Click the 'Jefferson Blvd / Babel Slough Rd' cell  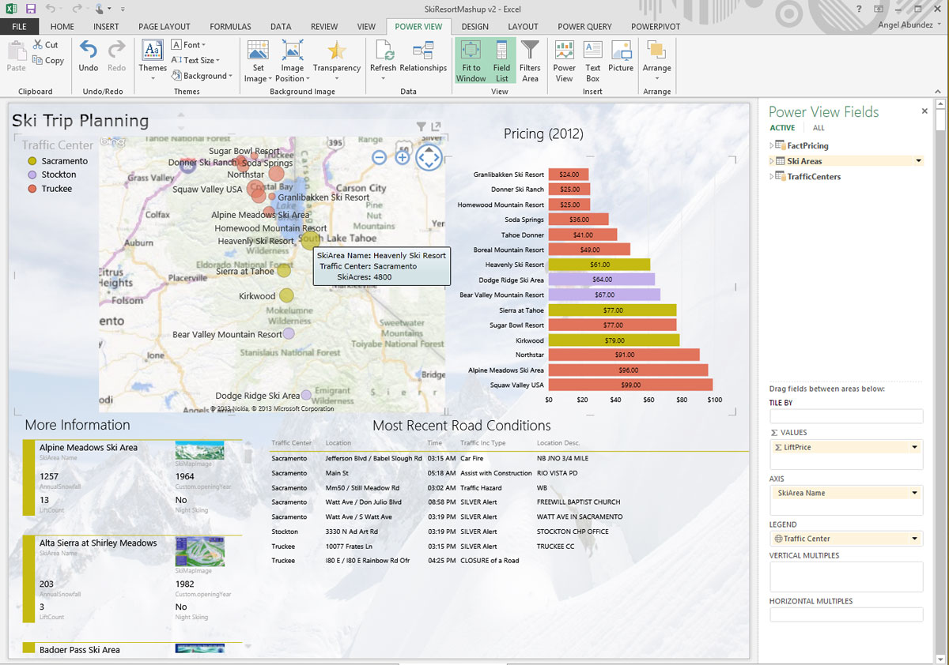[x=373, y=458]
